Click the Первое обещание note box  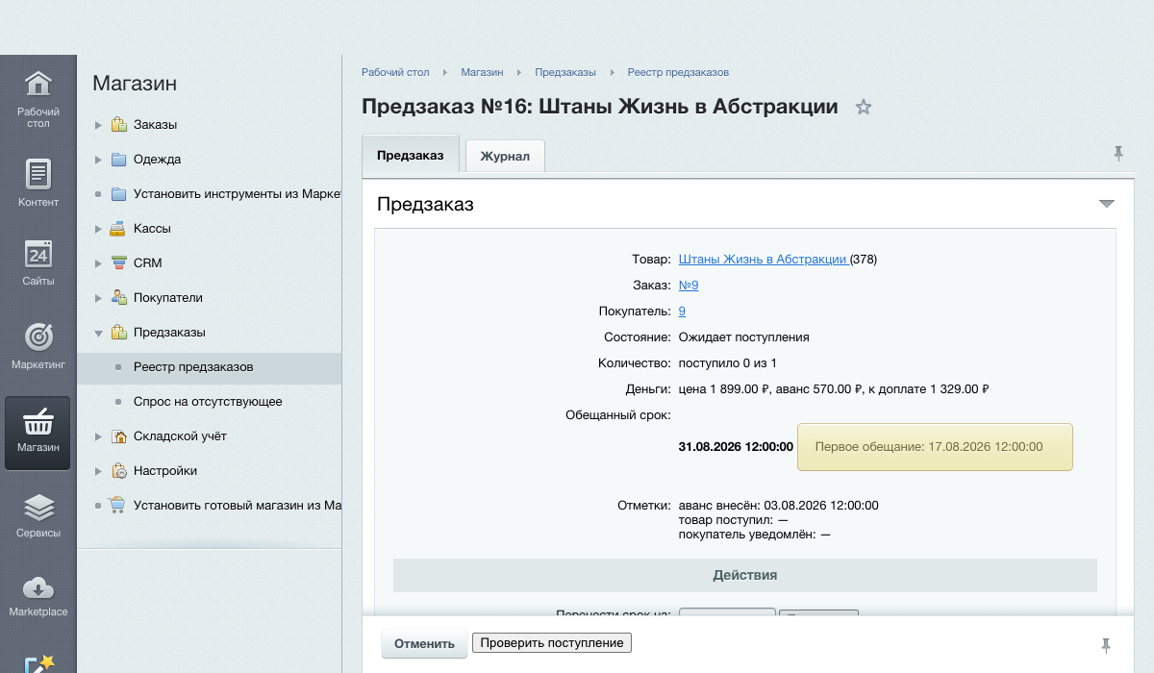(935, 447)
